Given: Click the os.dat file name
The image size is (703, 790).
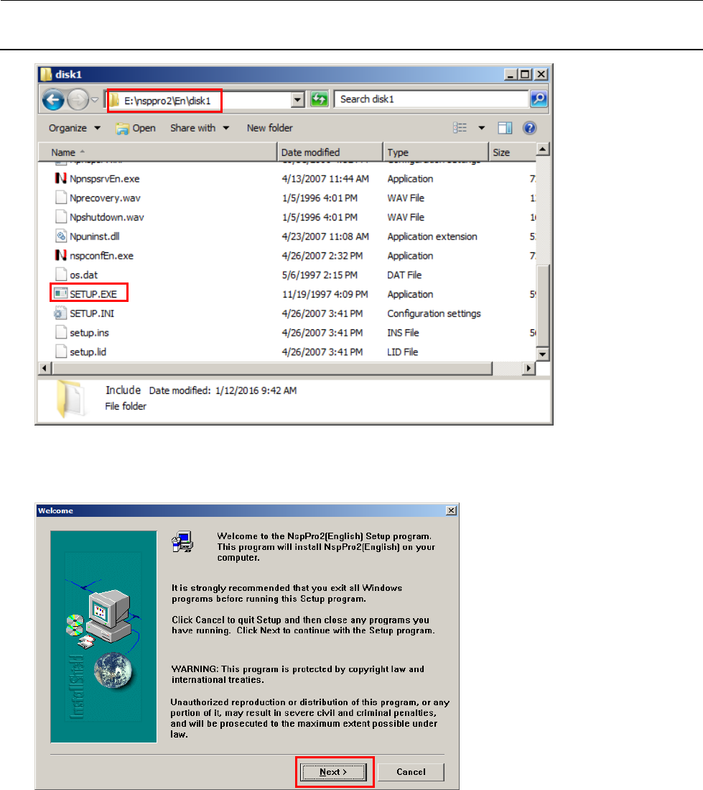Looking at the screenshot, I should pos(83,275).
